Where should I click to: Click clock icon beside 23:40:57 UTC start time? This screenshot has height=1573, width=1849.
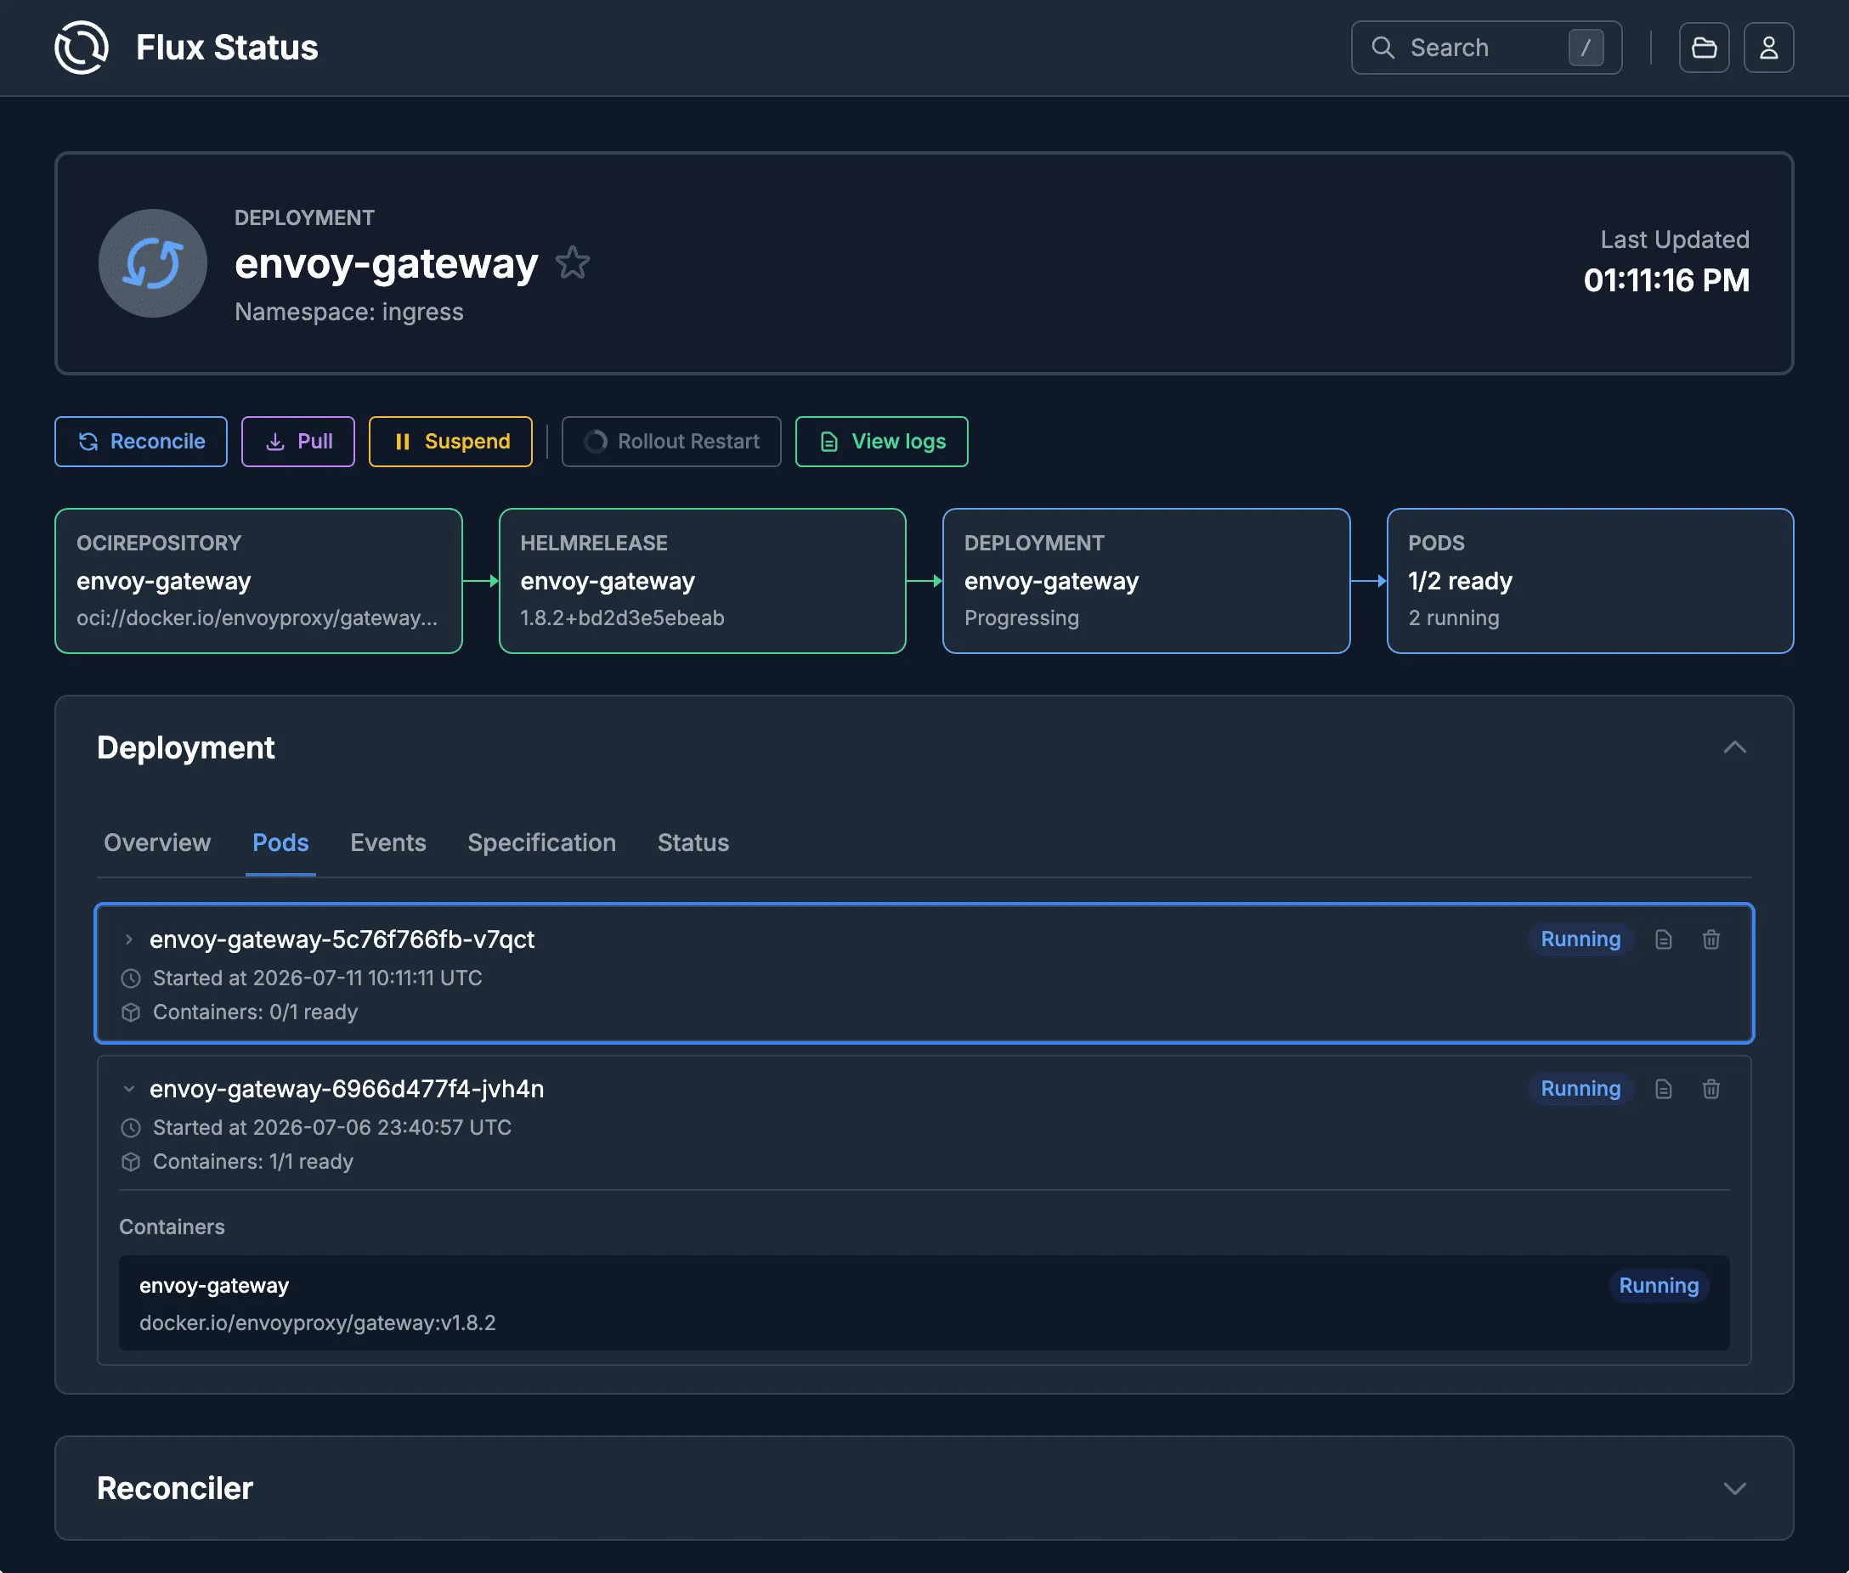130,1128
